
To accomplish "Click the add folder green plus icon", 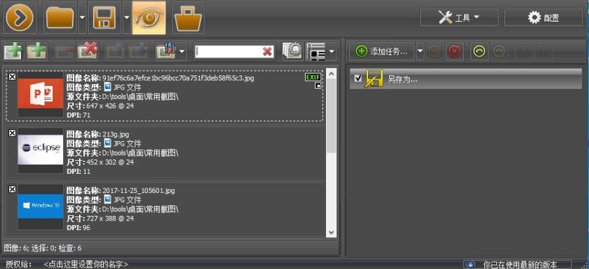I will pyautogui.click(x=36, y=51).
